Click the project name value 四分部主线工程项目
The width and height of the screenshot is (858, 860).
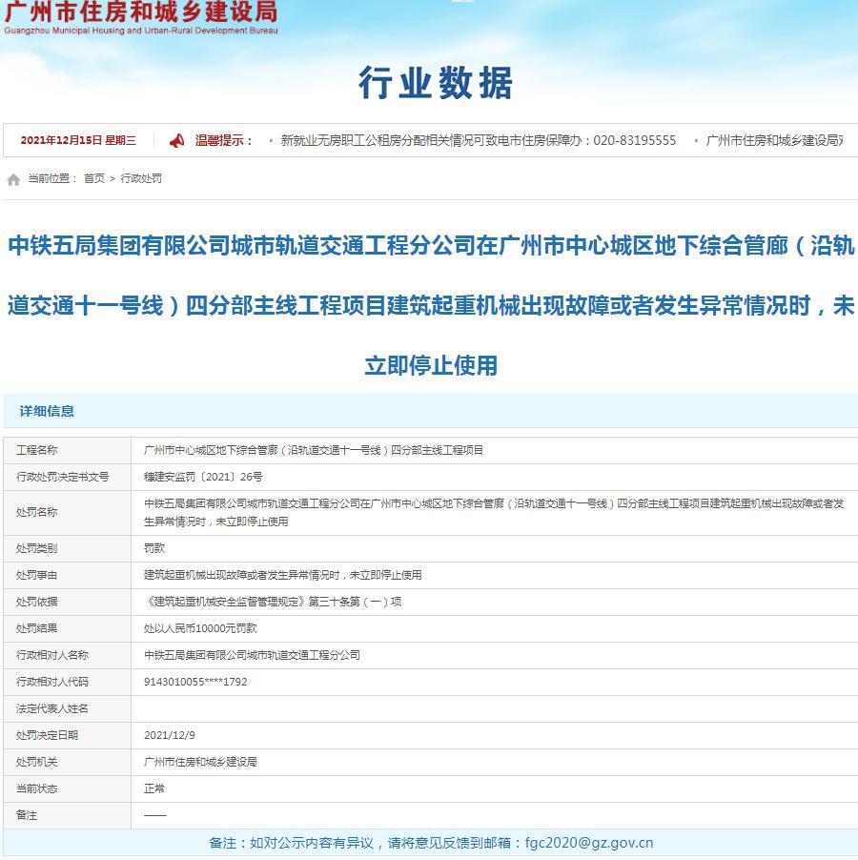(x=313, y=450)
